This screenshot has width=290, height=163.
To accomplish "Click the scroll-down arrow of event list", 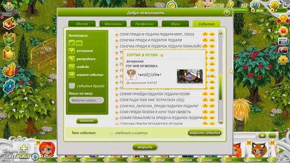I will tap(221, 122).
